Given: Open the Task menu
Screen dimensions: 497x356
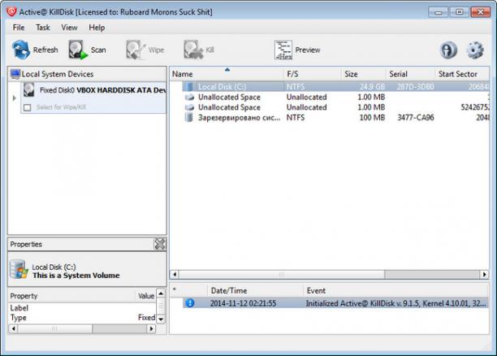Looking at the screenshot, I should [43, 28].
